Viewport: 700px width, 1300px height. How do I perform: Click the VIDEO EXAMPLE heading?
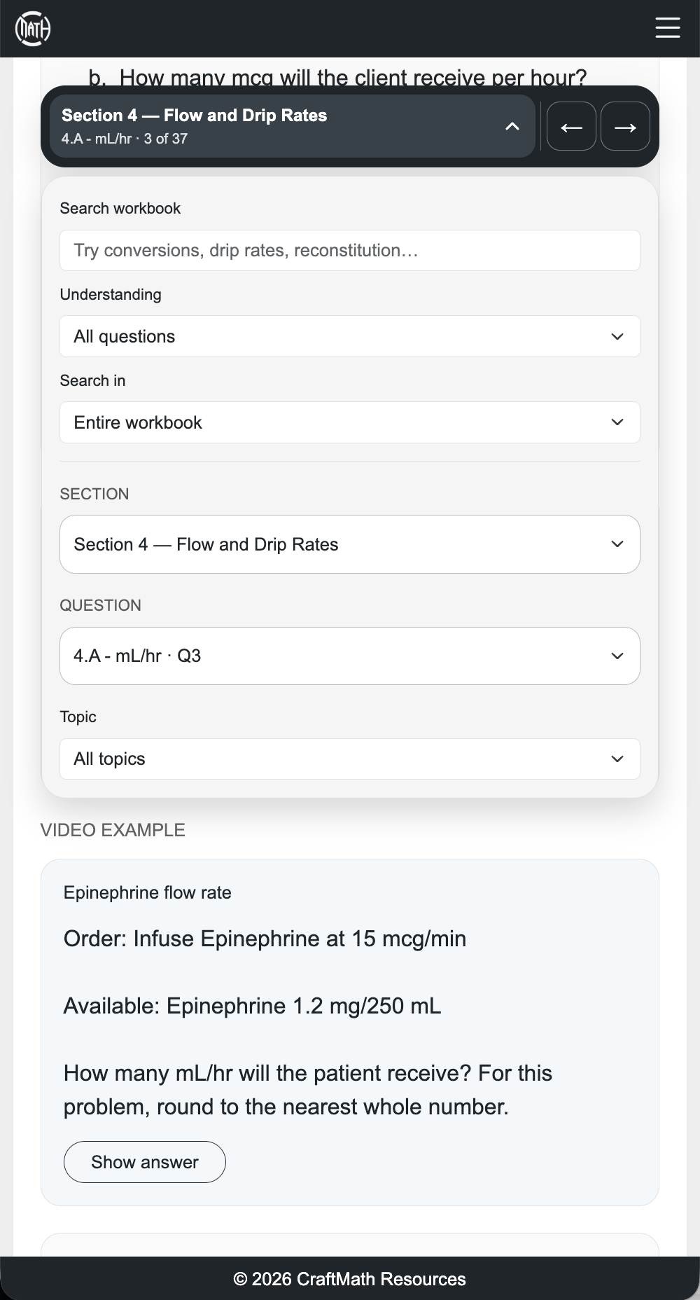113,830
